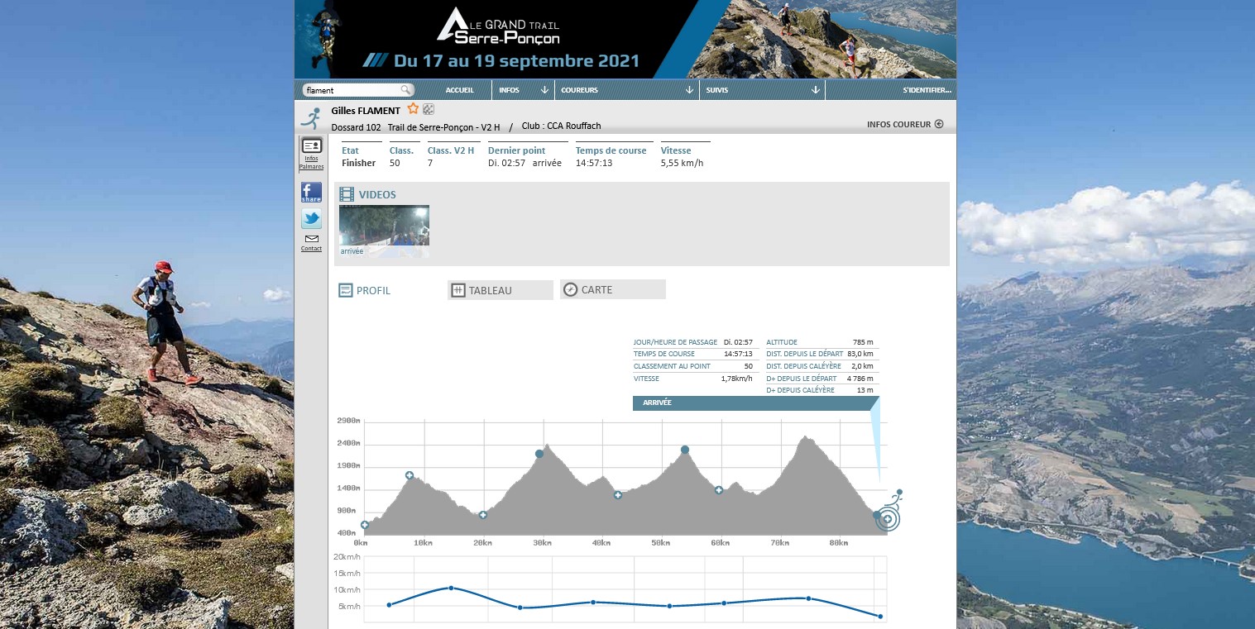This screenshot has width=1255, height=629.
Task: Switch to the TABLEAU tab
Action: click(500, 290)
